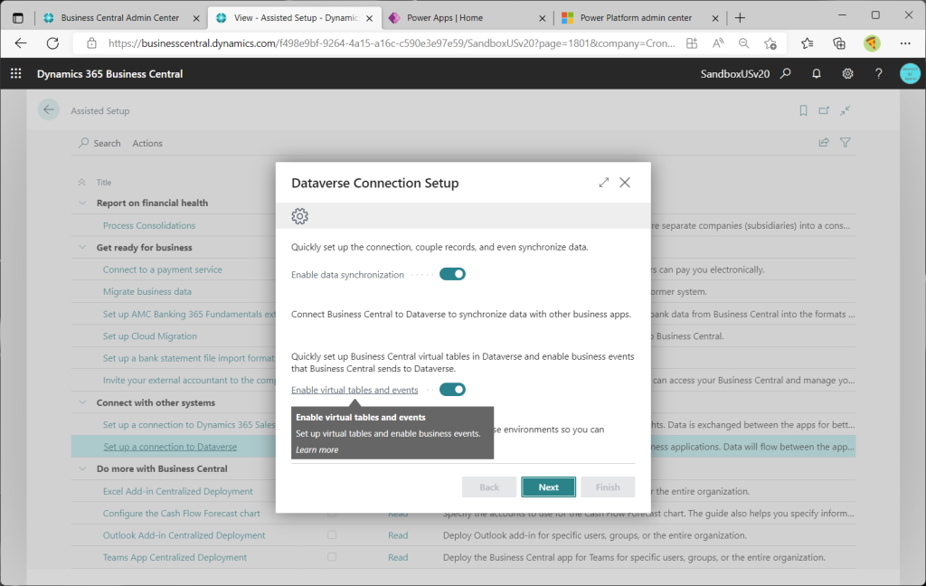Open page in new window icon
The image size is (926, 586).
click(824, 110)
